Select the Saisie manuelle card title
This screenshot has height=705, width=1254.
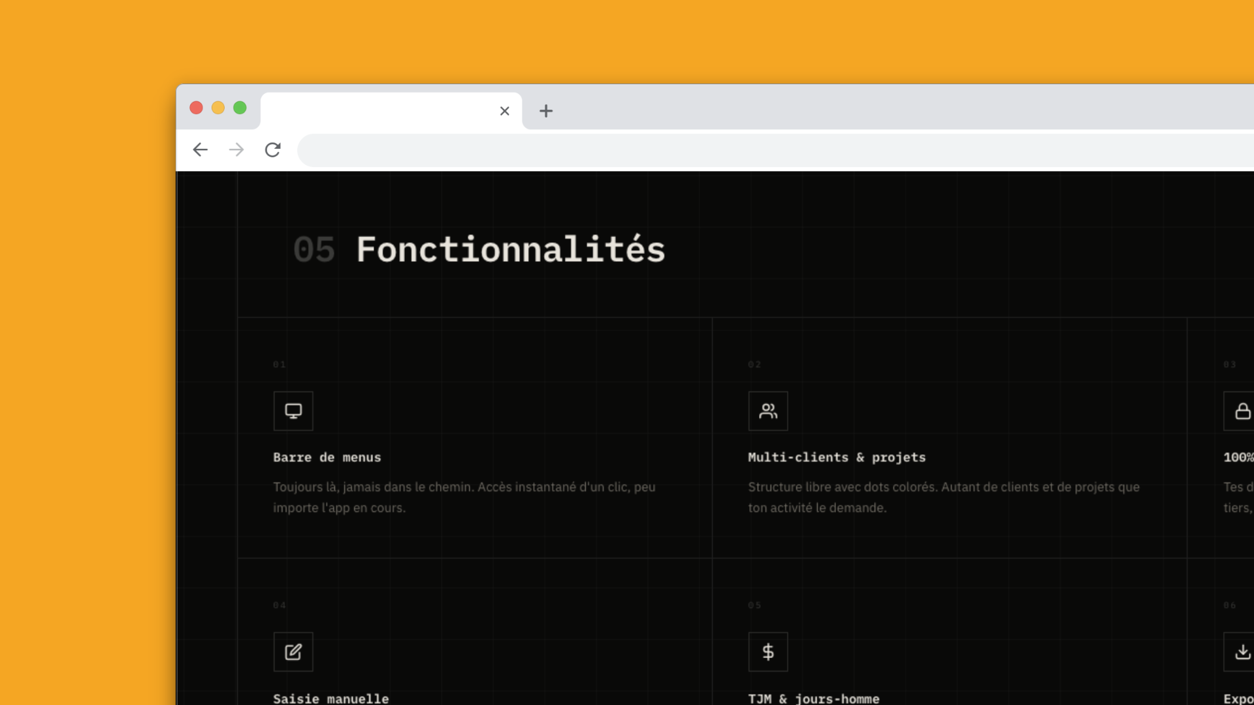tap(331, 698)
